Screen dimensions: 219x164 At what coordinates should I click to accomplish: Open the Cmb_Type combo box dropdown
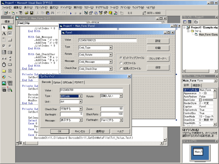[x=111, y=48]
